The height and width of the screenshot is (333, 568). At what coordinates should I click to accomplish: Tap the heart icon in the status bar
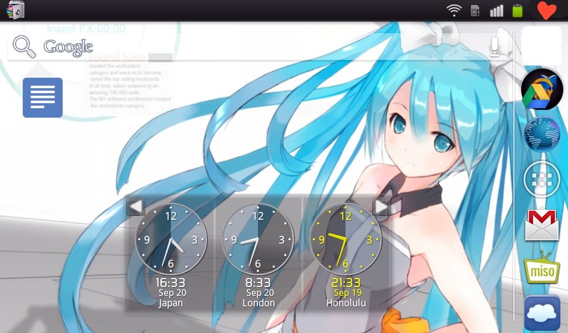(x=546, y=9)
